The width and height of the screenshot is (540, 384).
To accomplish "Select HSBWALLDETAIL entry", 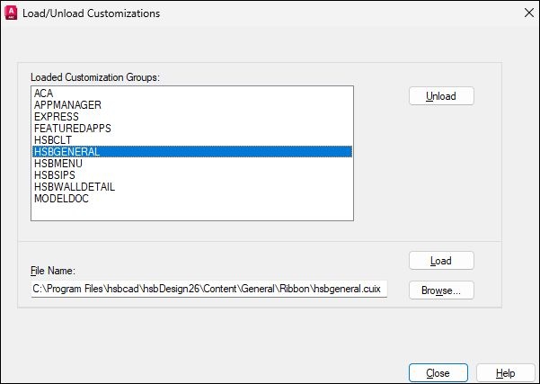I will [x=192, y=187].
